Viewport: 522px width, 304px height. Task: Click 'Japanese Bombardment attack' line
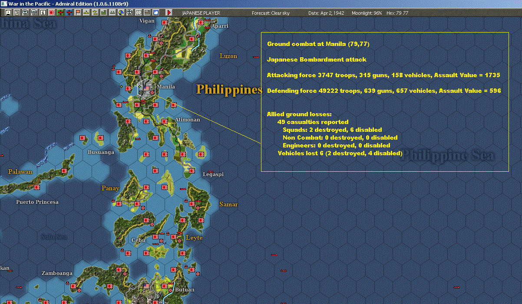tap(317, 59)
